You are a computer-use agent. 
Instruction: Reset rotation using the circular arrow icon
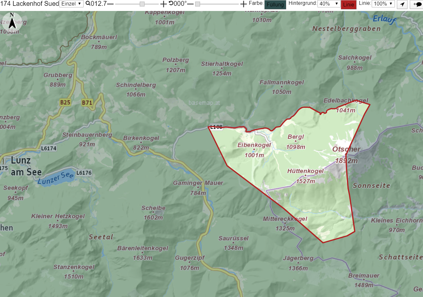pos(171,4)
